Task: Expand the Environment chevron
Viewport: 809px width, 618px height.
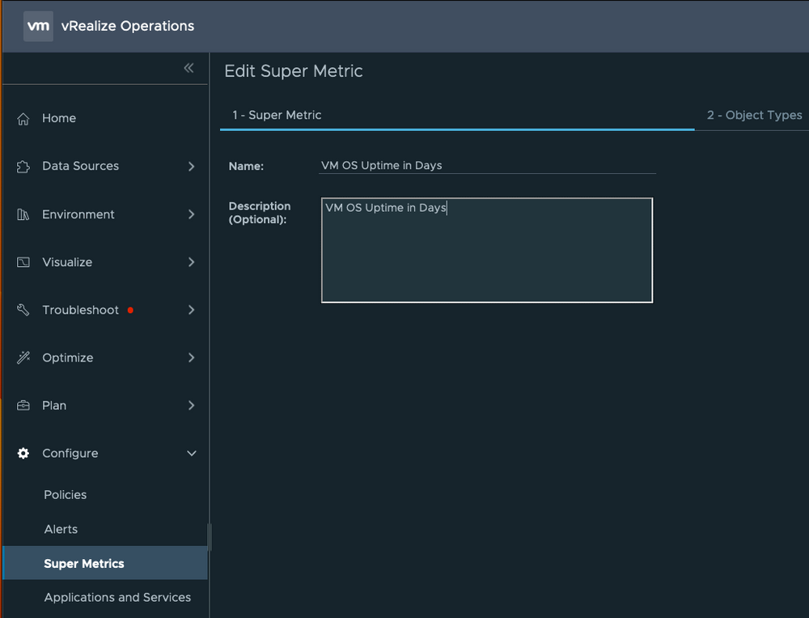Action: click(x=192, y=214)
